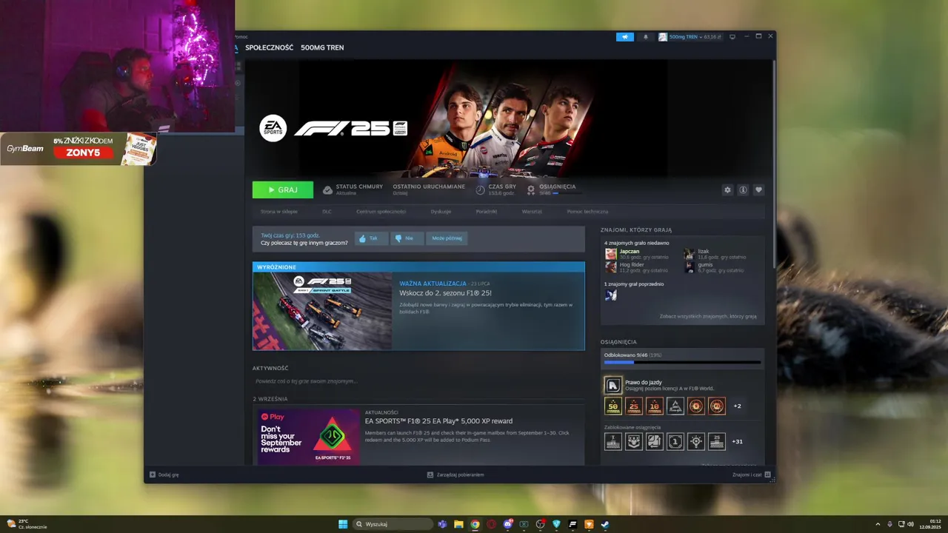Image resolution: width=948 pixels, height=533 pixels.
Task: Open Steam icon in the taskbar
Action: [x=605, y=524]
